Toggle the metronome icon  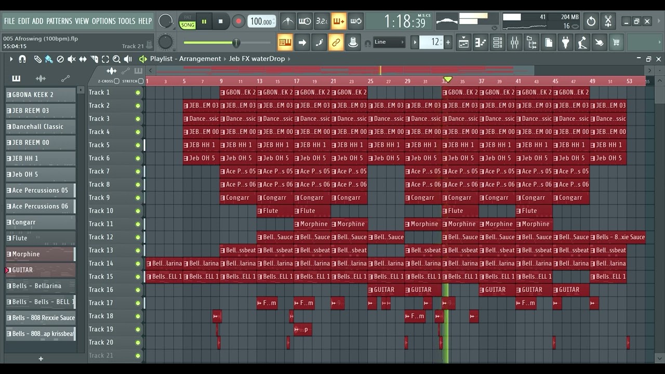point(287,21)
